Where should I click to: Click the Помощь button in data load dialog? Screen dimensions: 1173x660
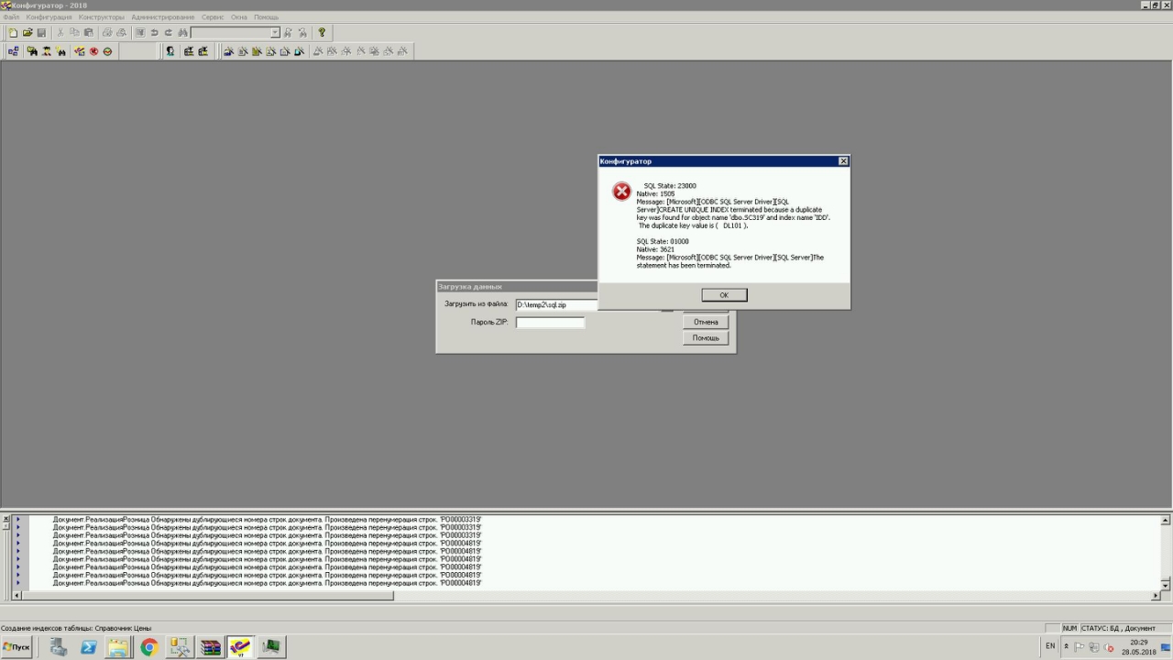pos(706,338)
